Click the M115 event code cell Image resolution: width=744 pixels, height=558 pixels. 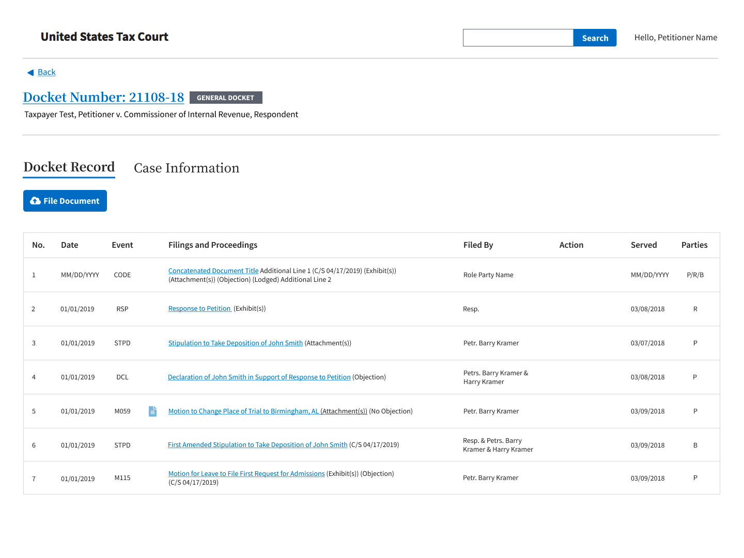[122, 478]
